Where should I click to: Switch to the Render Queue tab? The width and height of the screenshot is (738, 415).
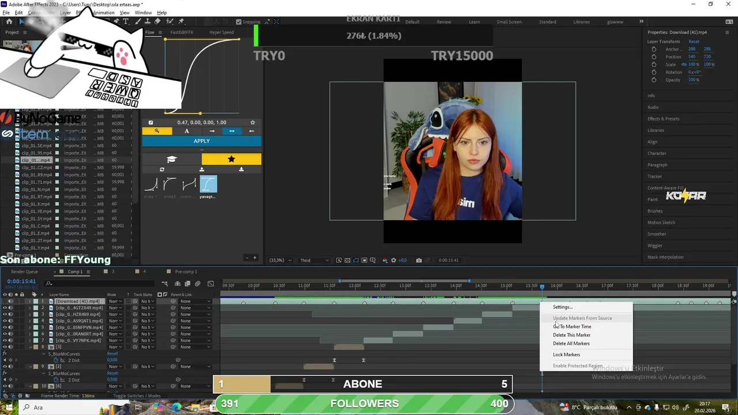[24, 271]
